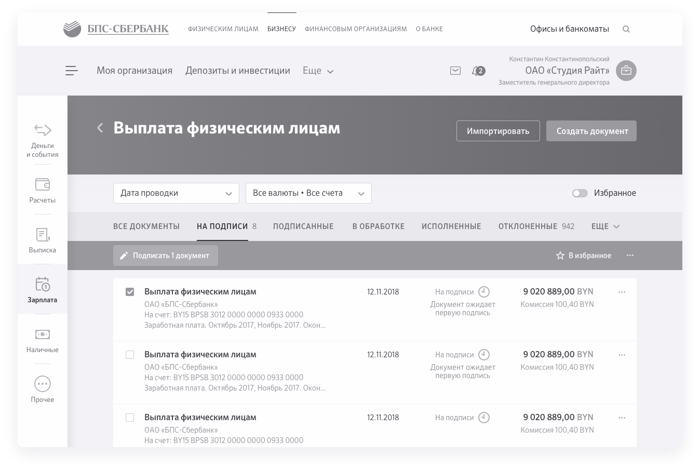Open Деньги и события sidebar section
Screen dimensions: 700x470
point(43,140)
